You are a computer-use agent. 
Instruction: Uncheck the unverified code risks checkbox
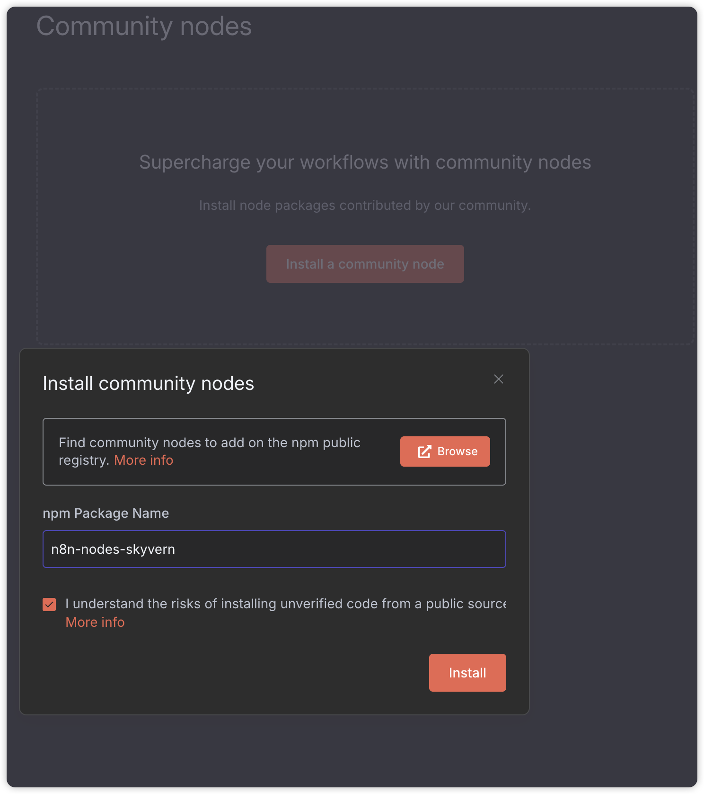[49, 605]
